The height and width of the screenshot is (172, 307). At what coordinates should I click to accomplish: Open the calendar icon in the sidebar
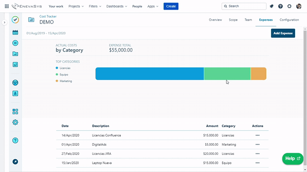[x=15, y=32]
